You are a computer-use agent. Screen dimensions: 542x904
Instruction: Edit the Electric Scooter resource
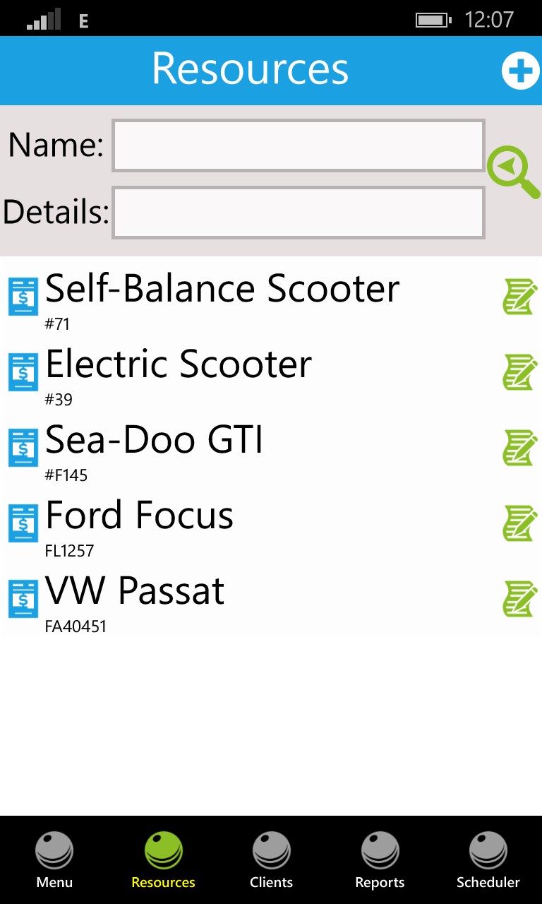coord(520,372)
